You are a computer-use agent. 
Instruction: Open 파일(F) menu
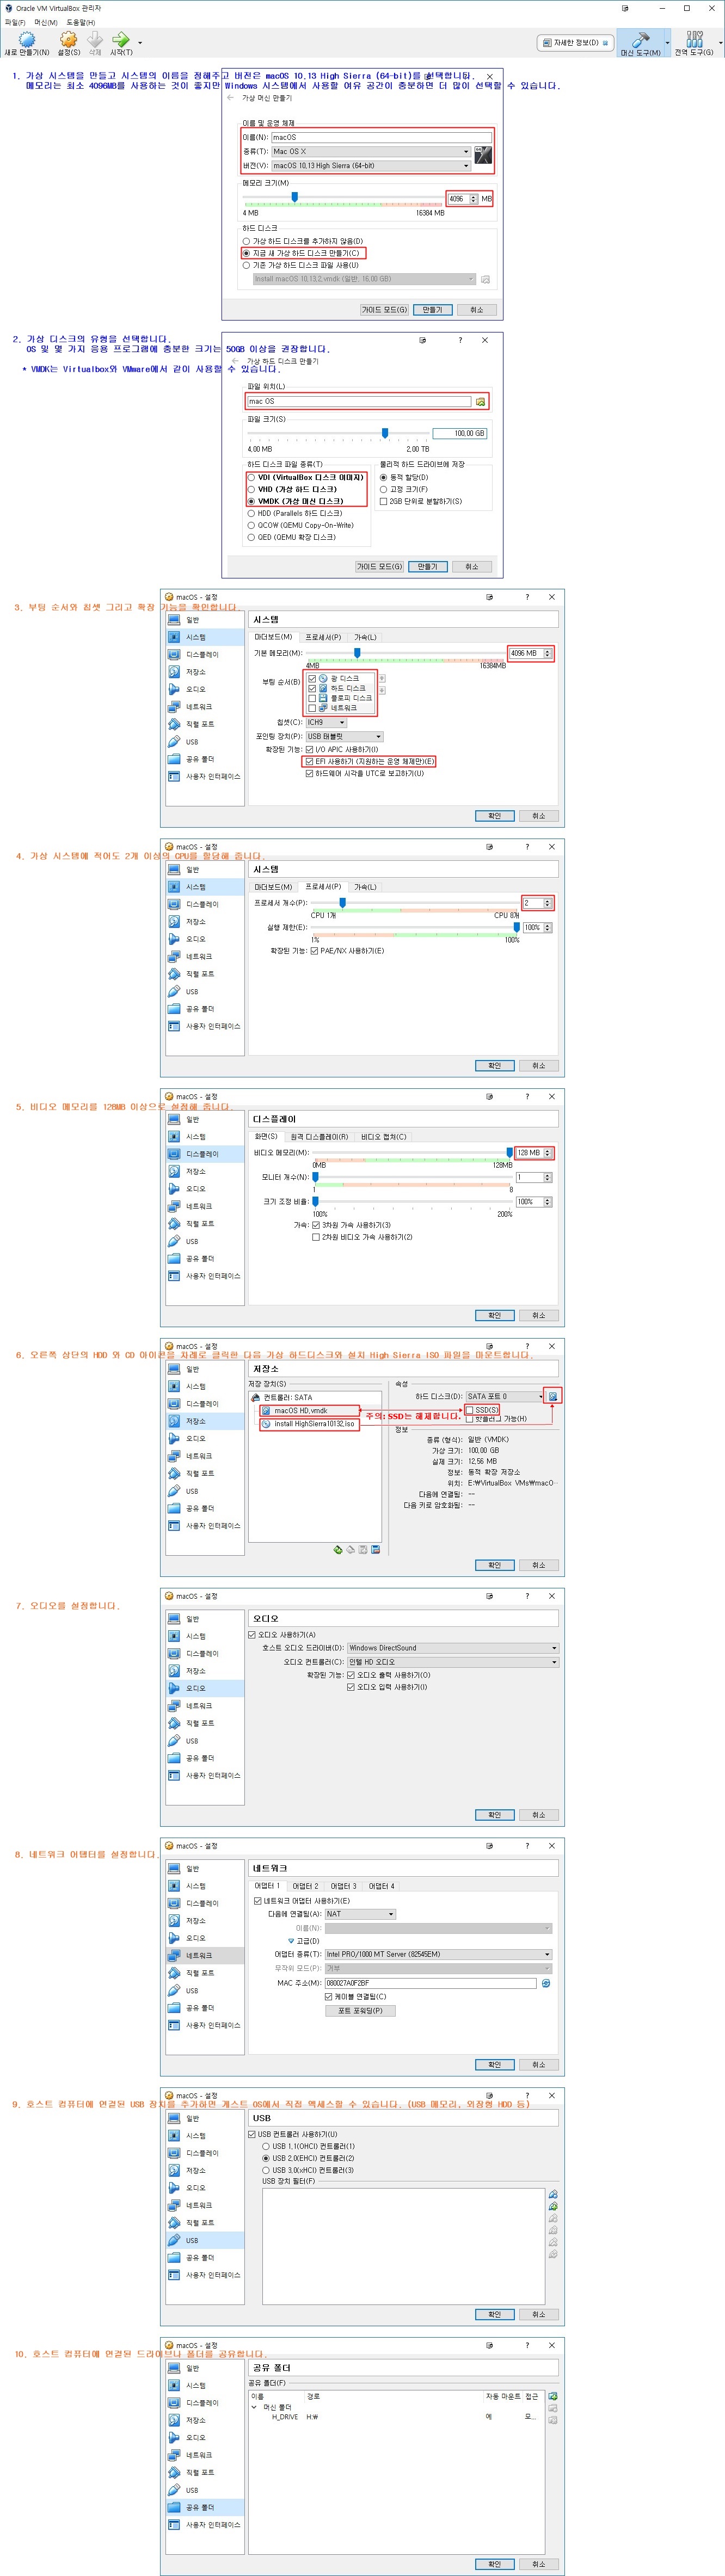point(15,22)
